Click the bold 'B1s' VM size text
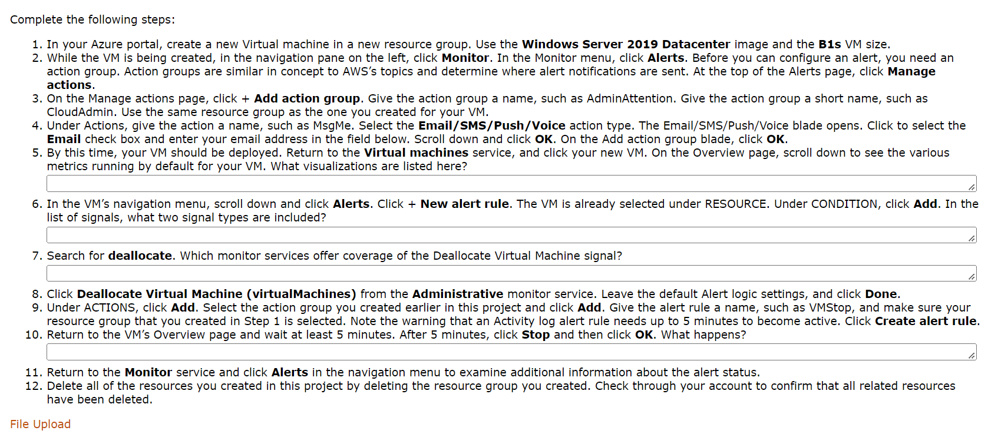Screen dimensions: 988x437 [x=830, y=44]
